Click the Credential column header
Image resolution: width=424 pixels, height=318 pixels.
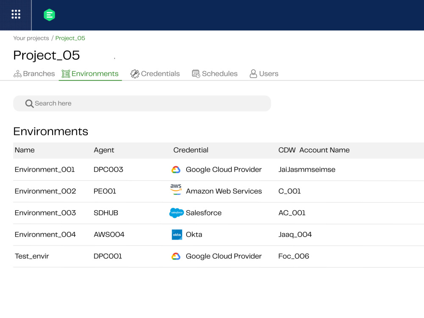(x=191, y=150)
